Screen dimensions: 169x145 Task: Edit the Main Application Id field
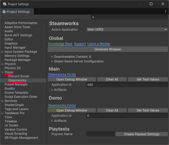pyautogui.click(x=127, y=85)
